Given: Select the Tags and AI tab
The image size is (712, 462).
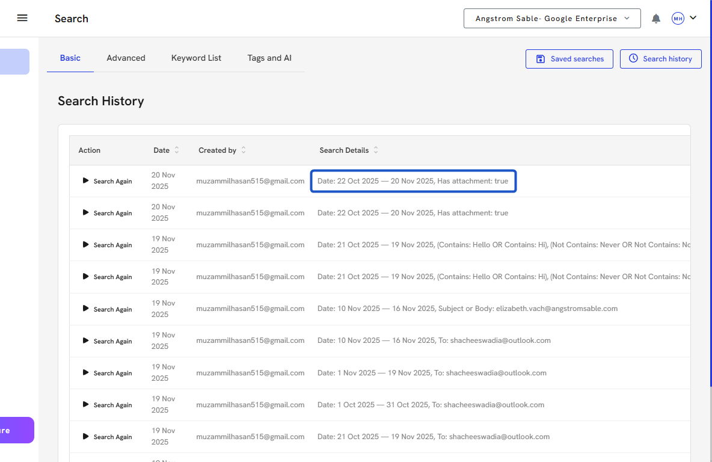Looking at the screenshot, I should pyautogui.click(x=269, y=58).
